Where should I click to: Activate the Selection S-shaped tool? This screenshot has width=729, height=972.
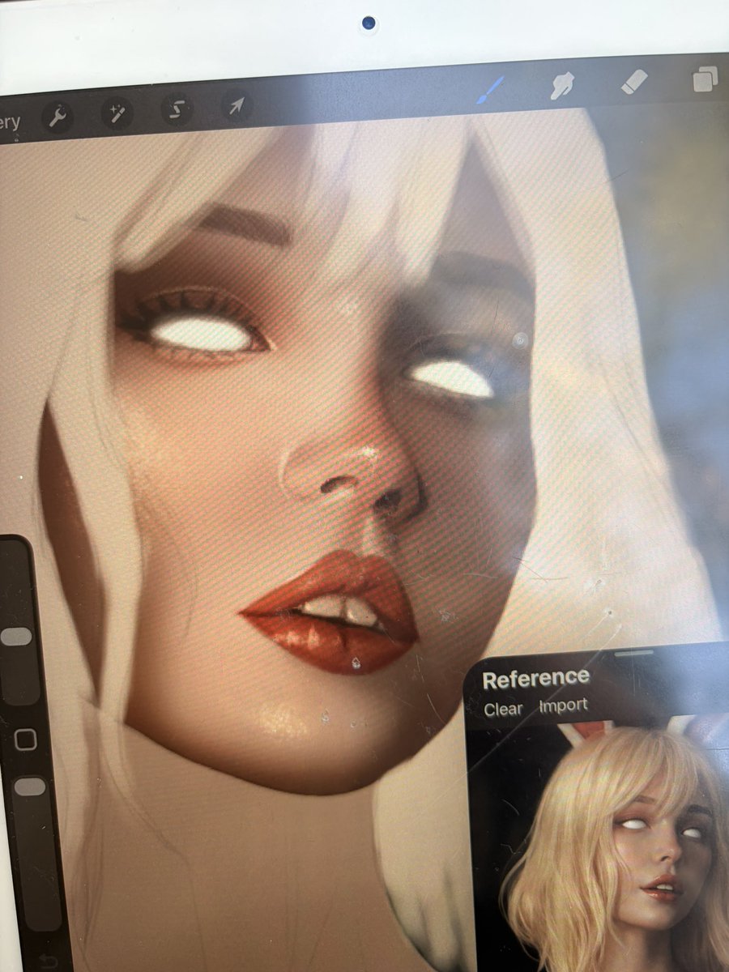click(176, 109)
